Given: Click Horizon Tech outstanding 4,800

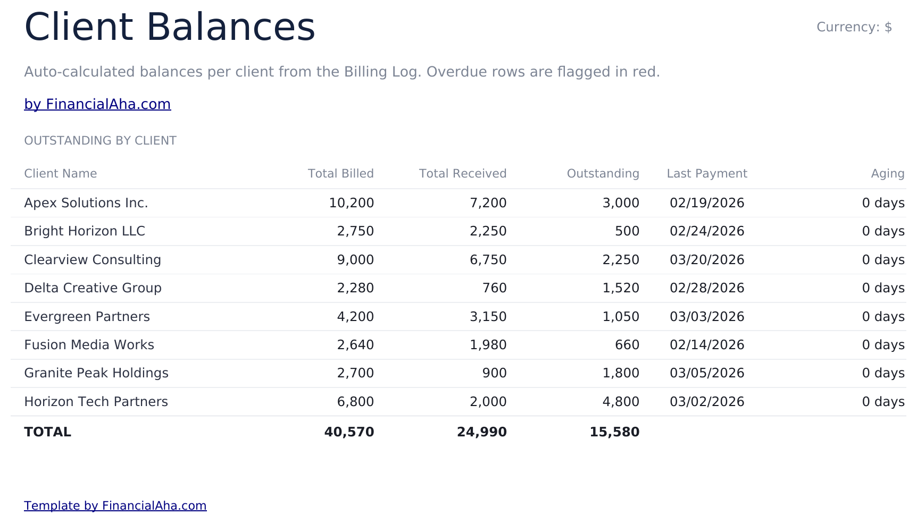Looking at the screenshot, I should [621, 402].
